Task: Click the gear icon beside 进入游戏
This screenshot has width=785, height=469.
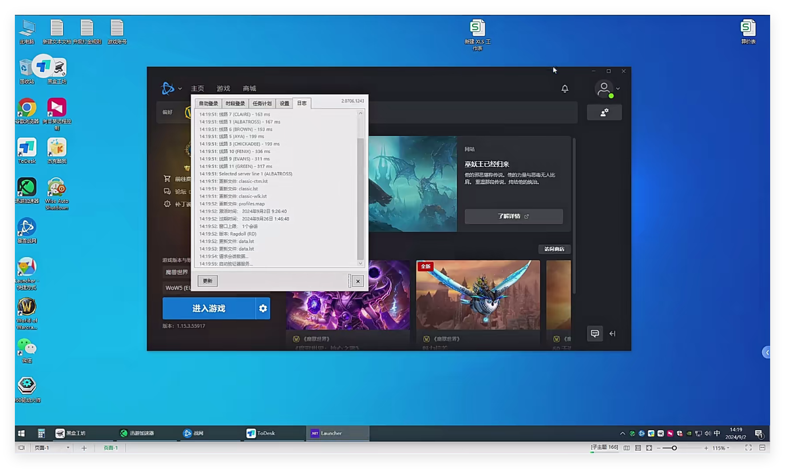Action: pos(263,308)
